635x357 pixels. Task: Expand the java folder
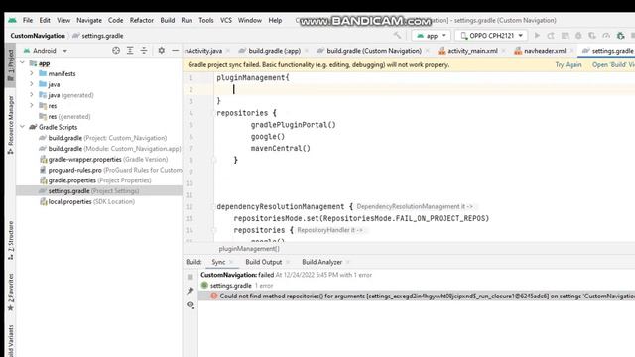[32, 84]
